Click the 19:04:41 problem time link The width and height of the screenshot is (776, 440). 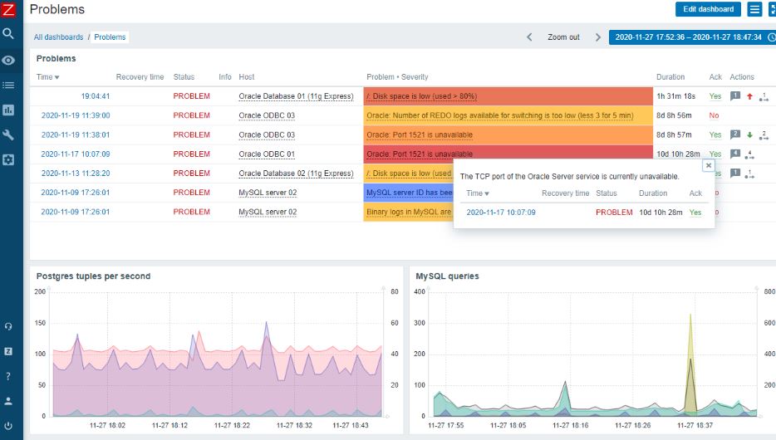(x=96, y=96)
